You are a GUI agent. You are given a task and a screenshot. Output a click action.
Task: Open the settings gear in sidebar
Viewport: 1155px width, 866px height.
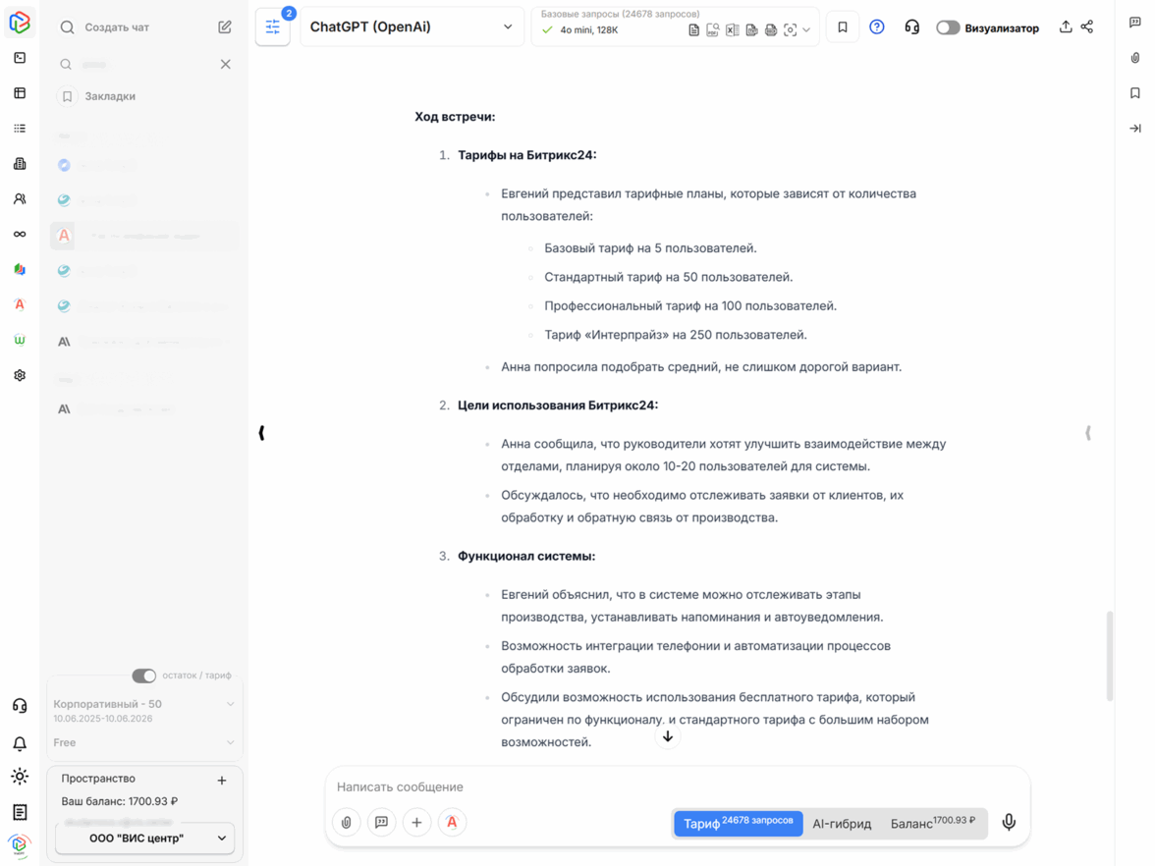click(20, 375)
